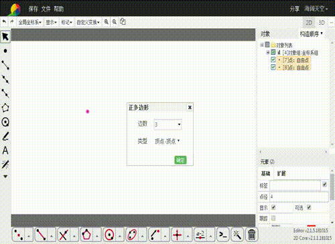
Task: Click the ellipse conic tool in bottom toolbar
Action: pos(132,235)
